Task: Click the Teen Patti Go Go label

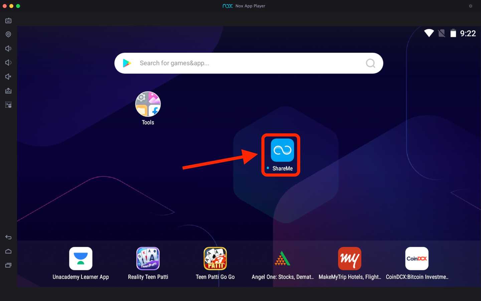Action: tap(215, 277)
